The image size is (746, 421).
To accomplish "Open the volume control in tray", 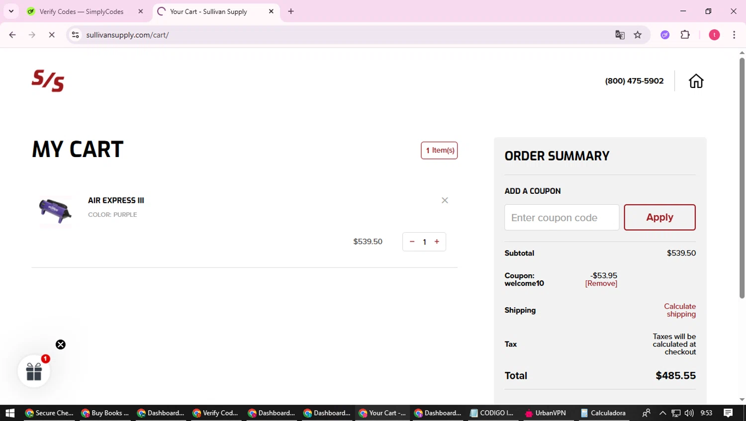I will click(689, 413).
